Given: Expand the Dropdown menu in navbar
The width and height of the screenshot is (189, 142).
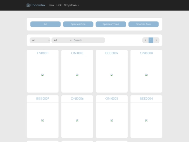Looking at the screenshot, I should point(71,5).
